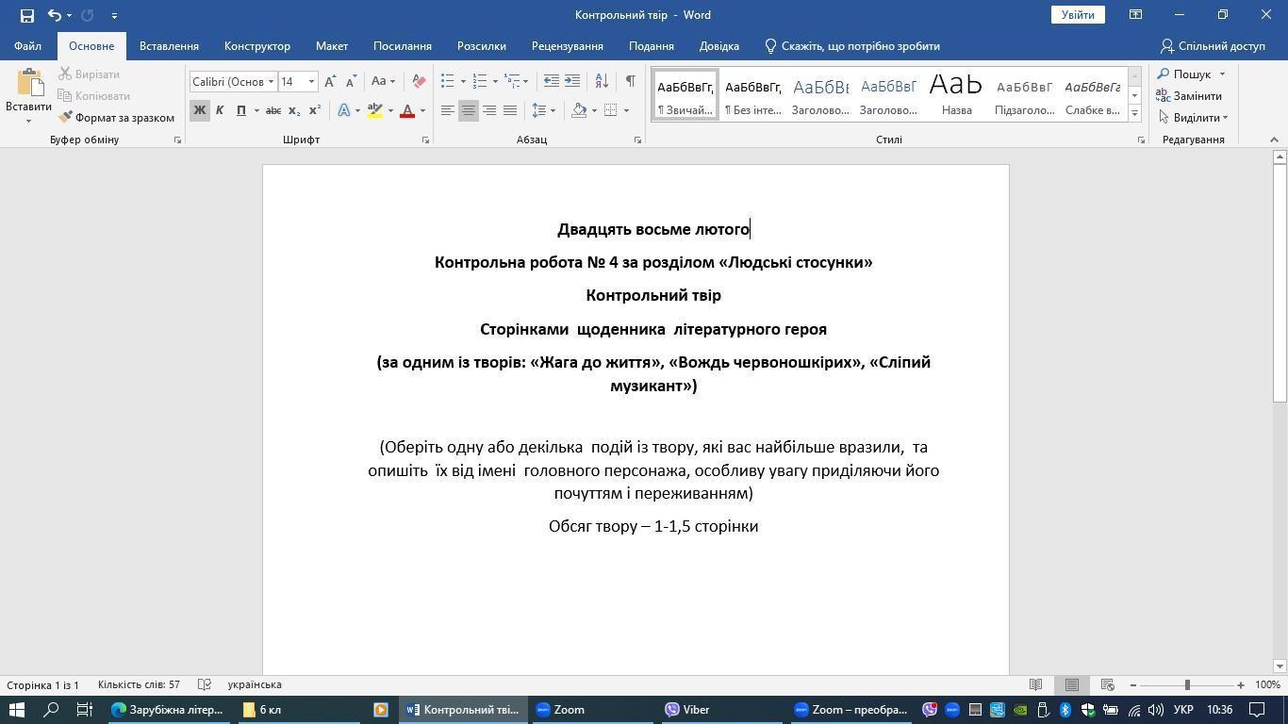1288x724 pixels.
Task: Switch to web layout view in status bar
Action: (1108, 684)
